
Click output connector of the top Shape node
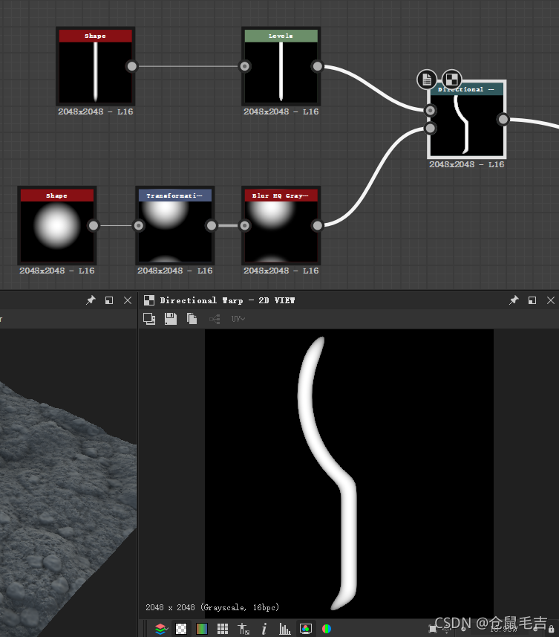coord(132,66)
